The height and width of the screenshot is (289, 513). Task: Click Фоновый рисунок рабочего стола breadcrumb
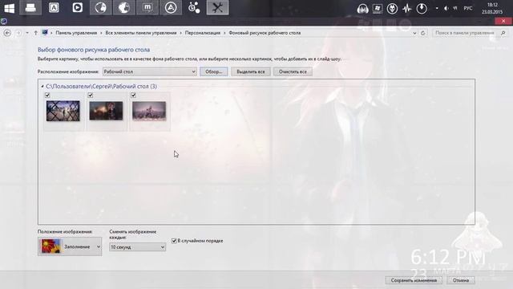[x=265, y=33]
